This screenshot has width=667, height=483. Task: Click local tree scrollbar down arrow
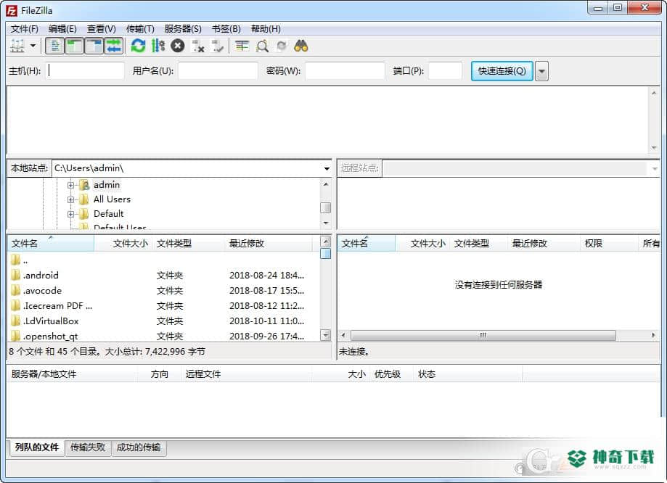(x=326, y=223)
